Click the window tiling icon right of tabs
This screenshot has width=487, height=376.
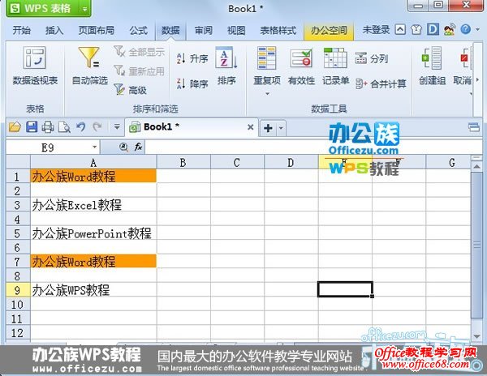pos(474,127)
